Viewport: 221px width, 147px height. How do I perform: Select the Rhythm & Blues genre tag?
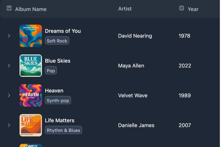click(x=63, y=130)
